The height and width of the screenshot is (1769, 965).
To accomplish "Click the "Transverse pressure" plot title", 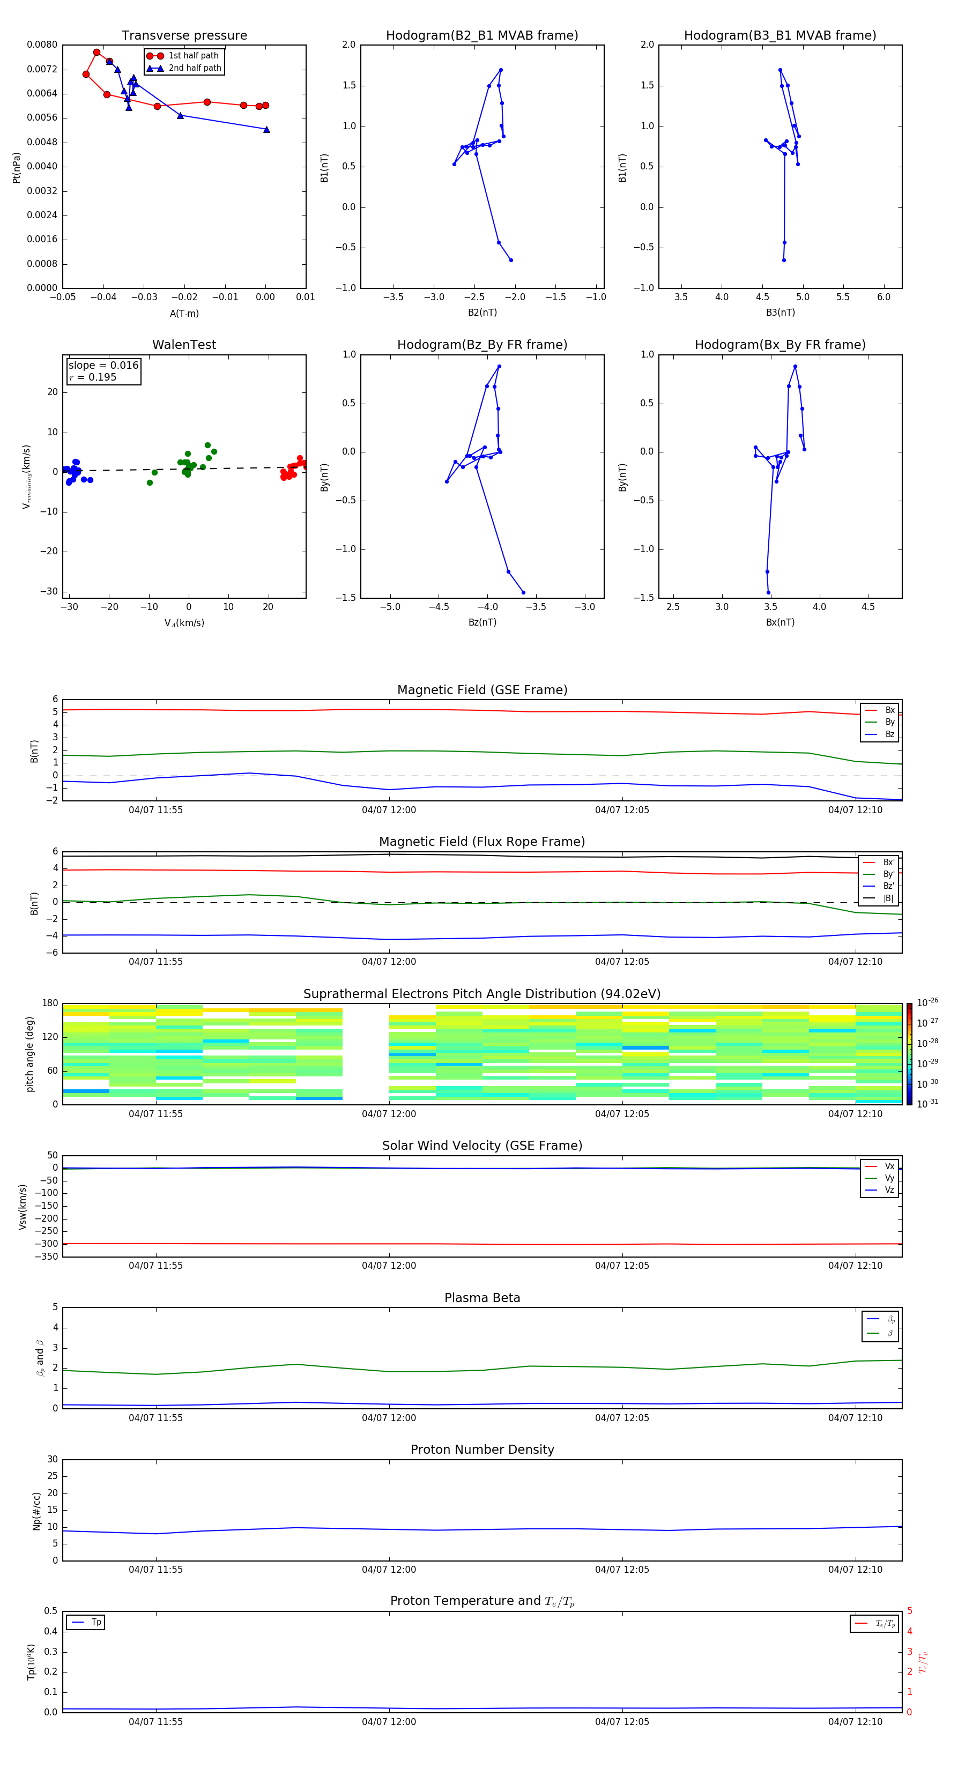I will click(184, 35).
